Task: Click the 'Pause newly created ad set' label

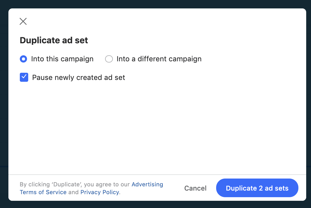Action: point(78,78)
